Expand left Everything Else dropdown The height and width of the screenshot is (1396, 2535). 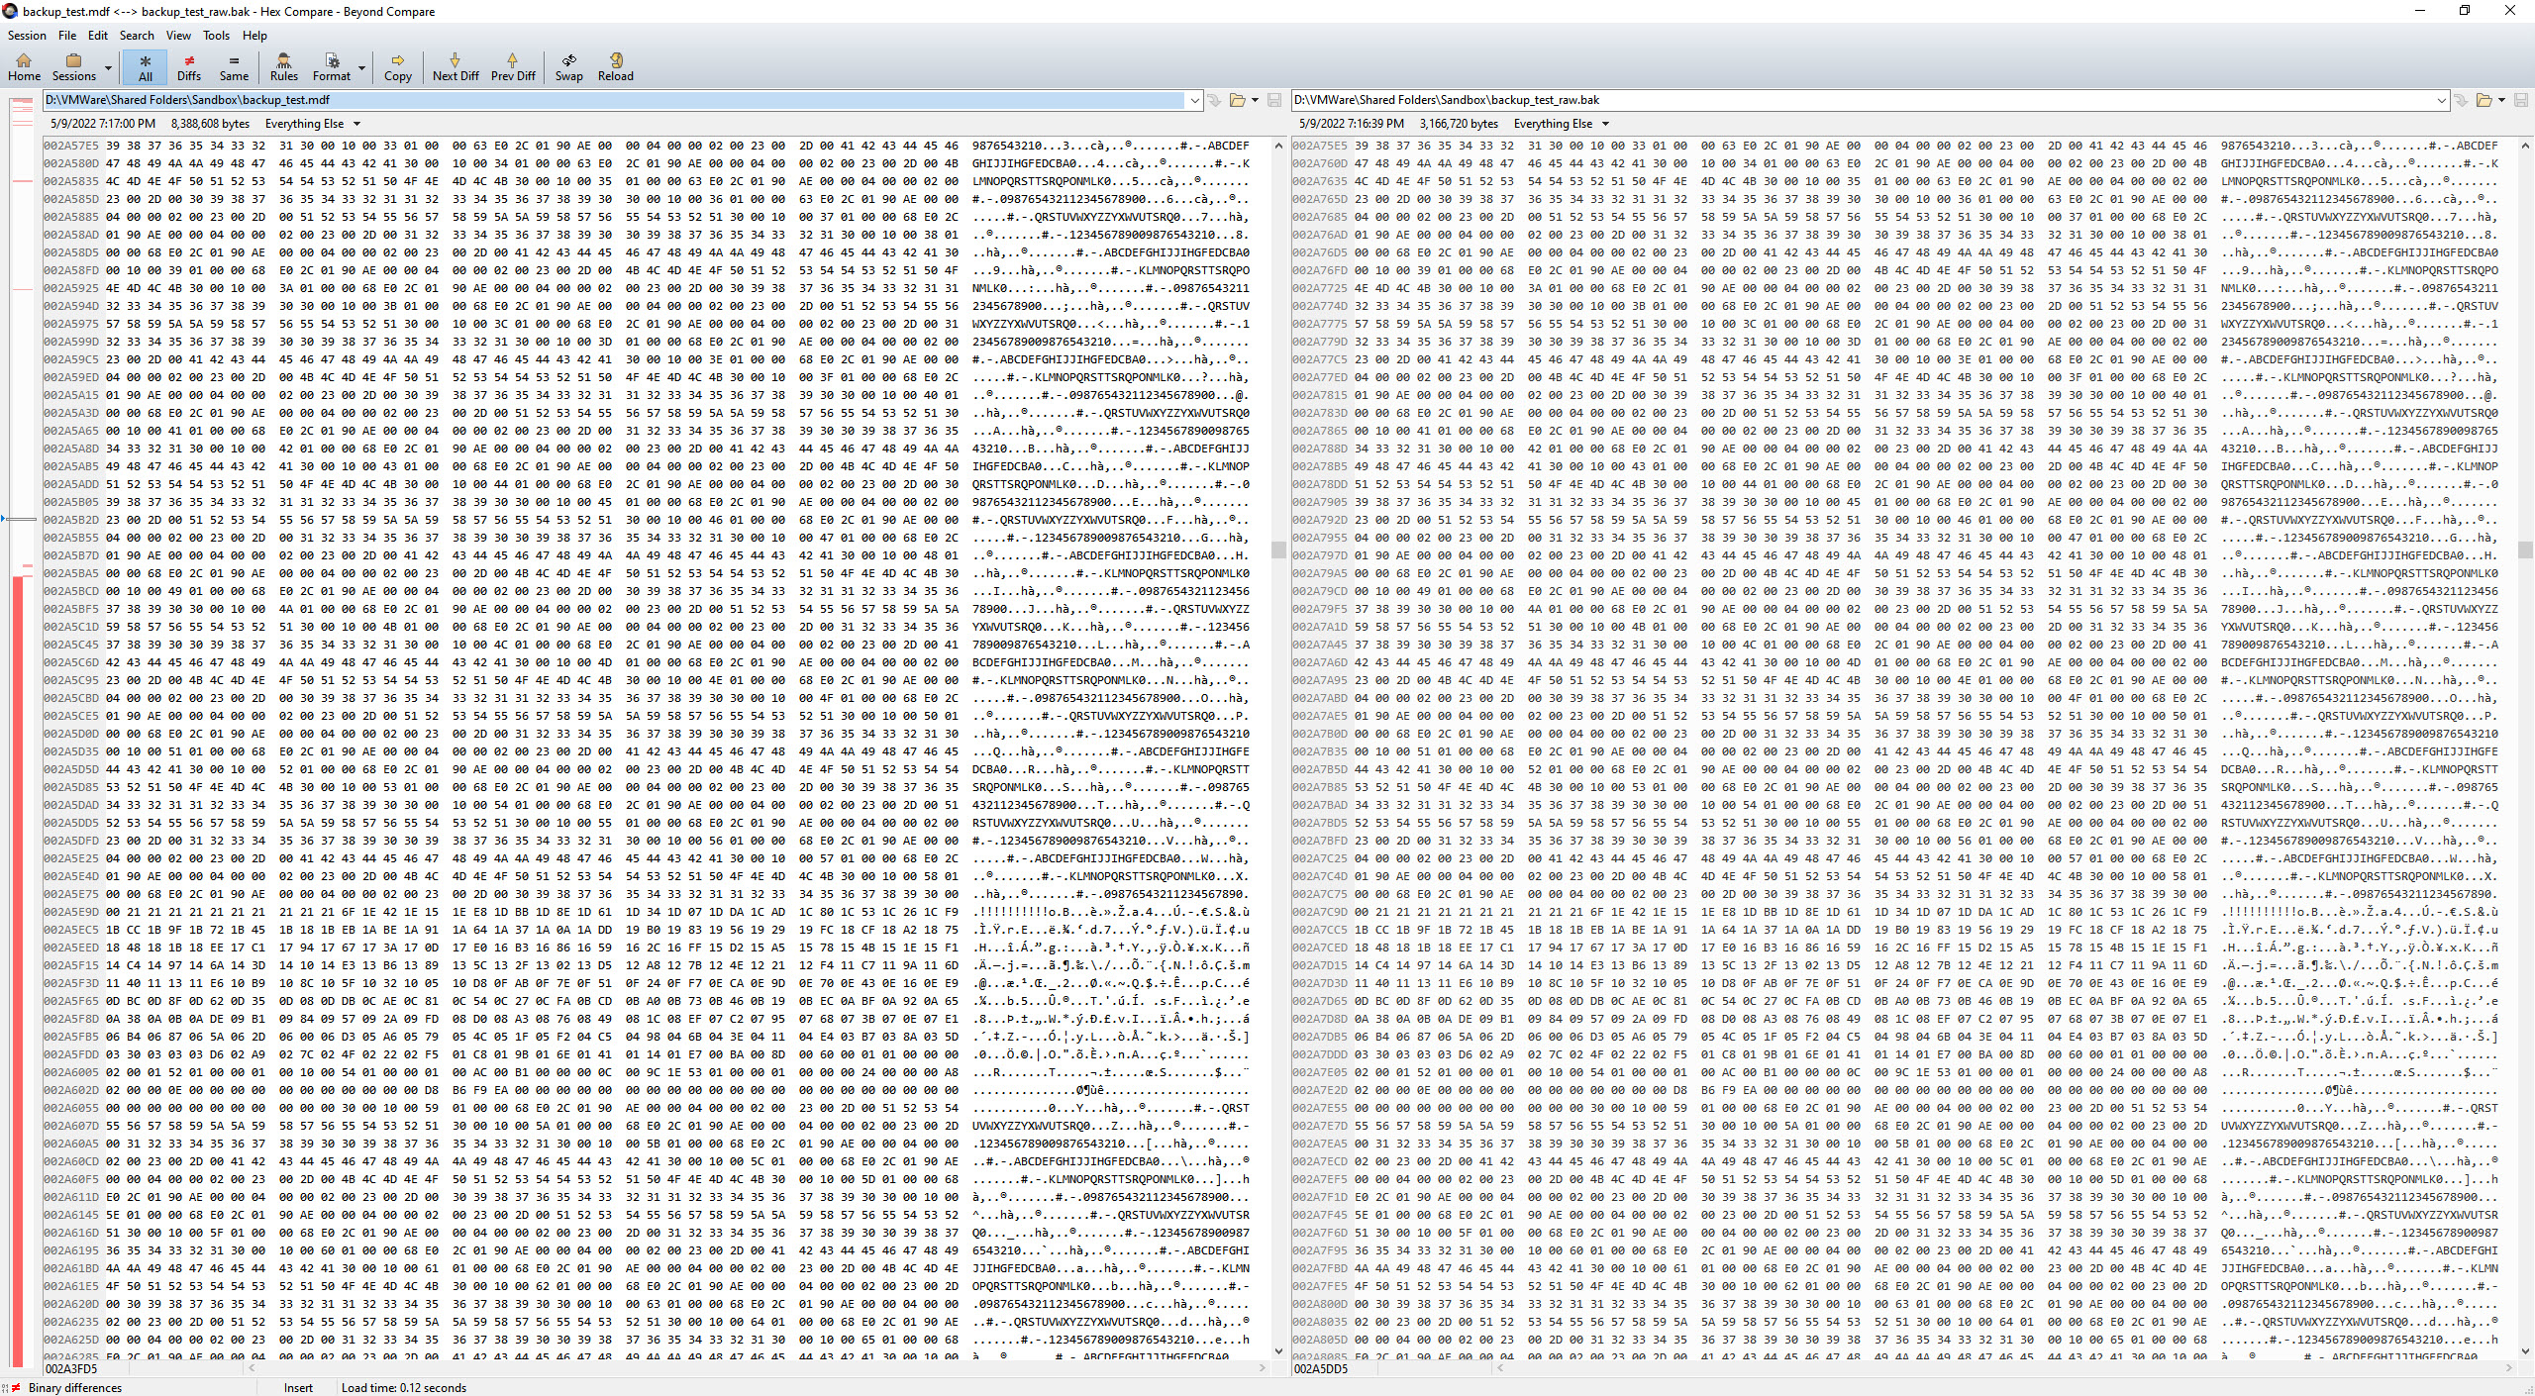pos(356,124)
